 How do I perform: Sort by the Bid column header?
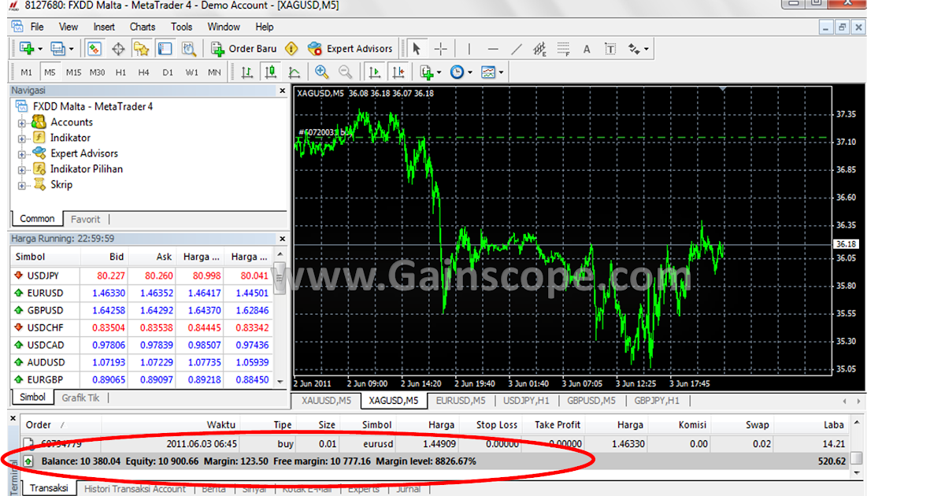click(x=104, y=257)
